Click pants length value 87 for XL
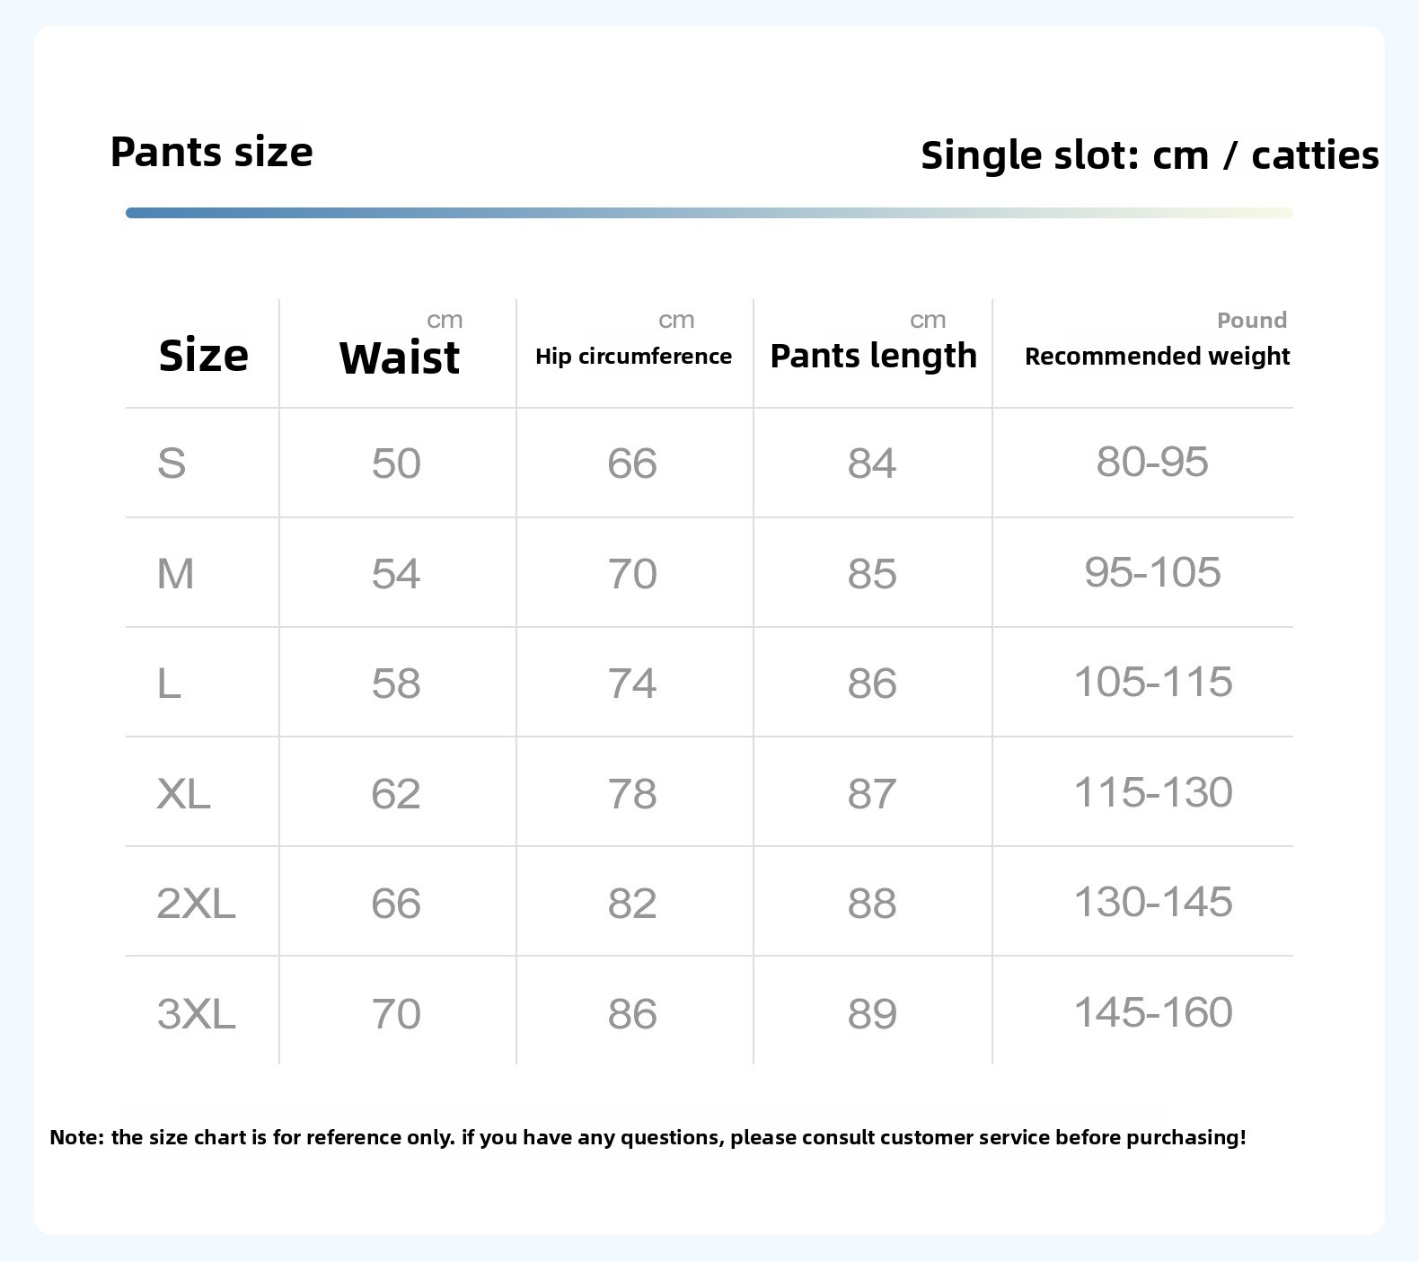The height and width of the screenshot is (1262, 1419). coord(872,793)
